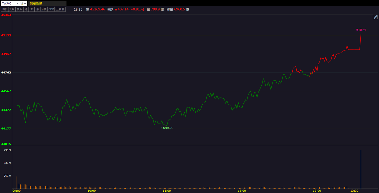Click the price value 45169.46 in header
The image size is (379, 193).
pyautogui.click(x=97, y=9)
